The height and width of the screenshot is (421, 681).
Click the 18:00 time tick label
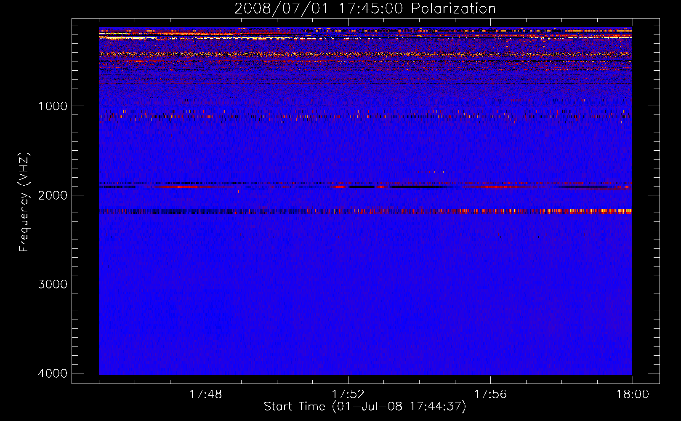coord(633,394)
